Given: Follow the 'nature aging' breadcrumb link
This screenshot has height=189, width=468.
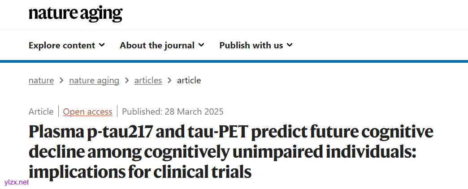Looking at the screenshot, I should tap(94, 81).
